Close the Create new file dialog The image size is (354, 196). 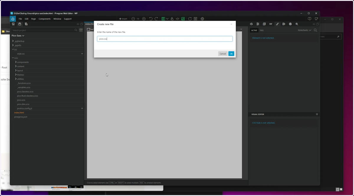click(231, 24)
